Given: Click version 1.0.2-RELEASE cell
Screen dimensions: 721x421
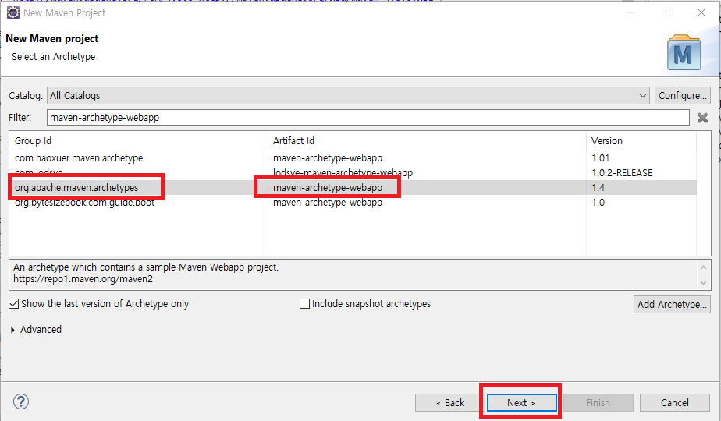Looking at the screenshot, I should [x=622, y=173].
